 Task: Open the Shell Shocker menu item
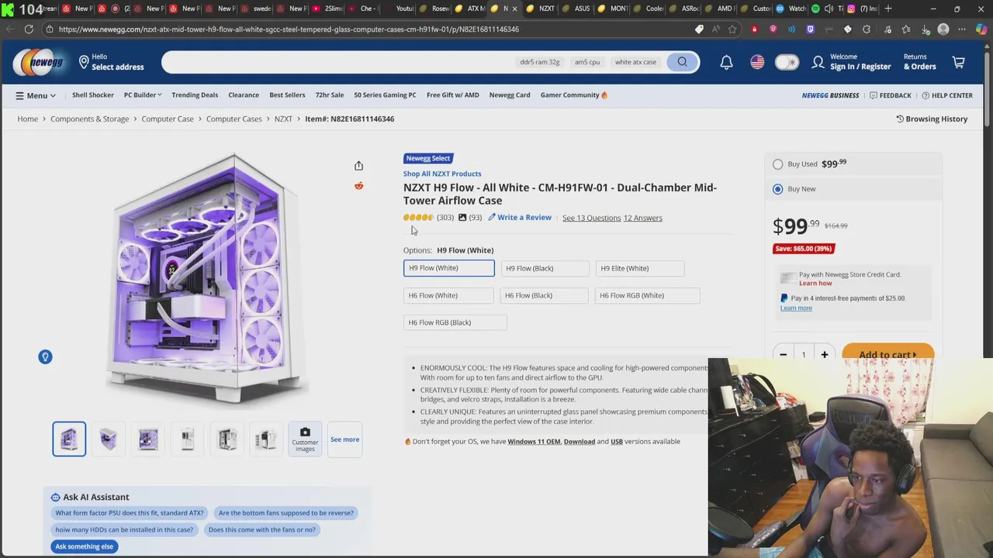click(93, 95)
